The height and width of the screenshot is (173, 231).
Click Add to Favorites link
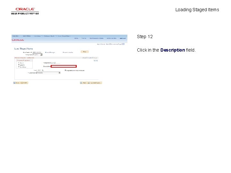(111, 38)
